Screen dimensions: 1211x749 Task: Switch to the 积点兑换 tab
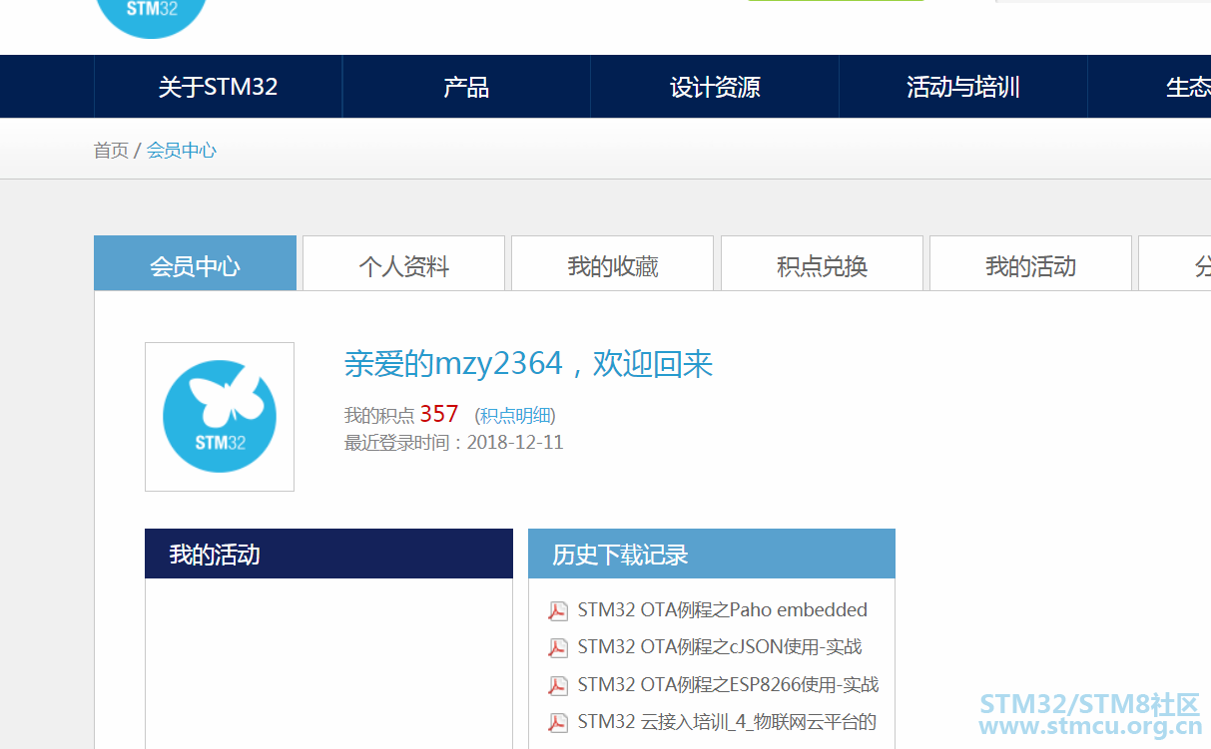[823, 263]
